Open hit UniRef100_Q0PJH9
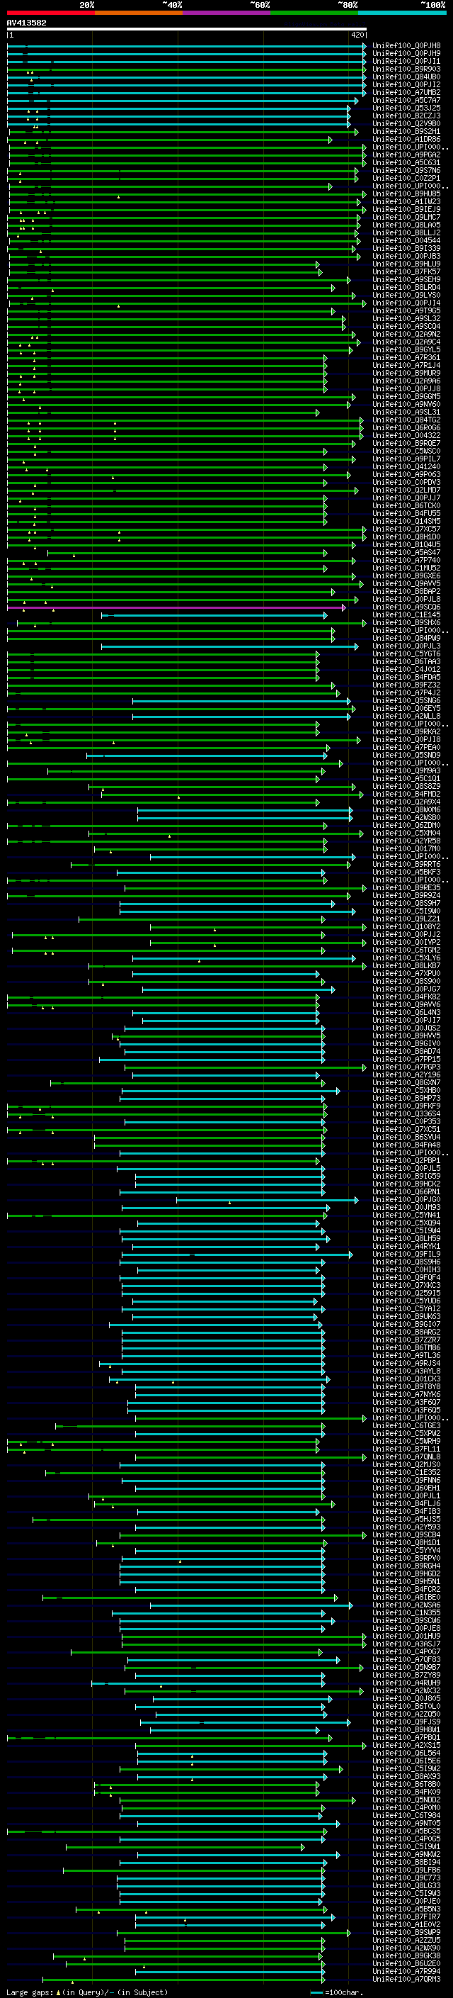 pyautogui.click(x=406, y=54)
